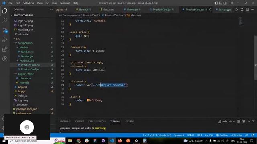This screenshot has height=144, width=257.
Task: Change Spaces: 4 indentation setting
Action: (x=179, y=135)
